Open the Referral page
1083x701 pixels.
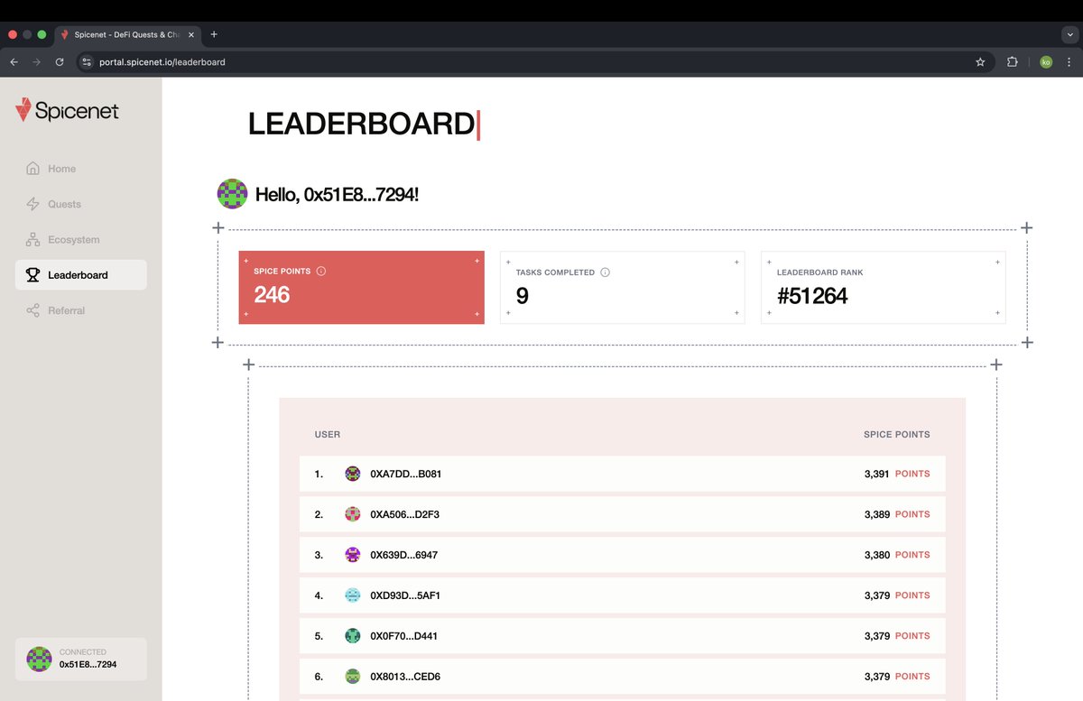81,310
